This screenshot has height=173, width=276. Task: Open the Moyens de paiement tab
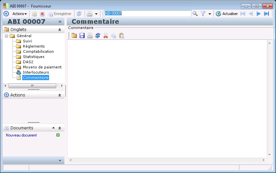(42, 67)
